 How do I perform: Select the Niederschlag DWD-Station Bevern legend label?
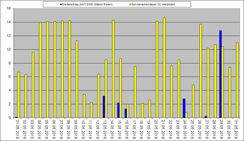[87, 4]
